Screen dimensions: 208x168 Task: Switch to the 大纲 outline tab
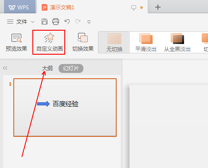[x=47, y=68]
